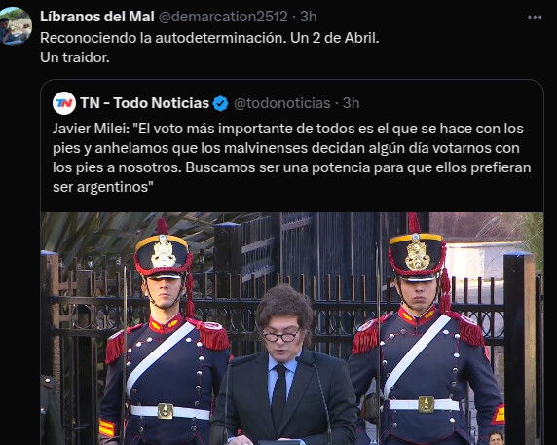Click the right guard in the photo
Image resolution: width=557 pixels, height=445 pixels.
425,330
